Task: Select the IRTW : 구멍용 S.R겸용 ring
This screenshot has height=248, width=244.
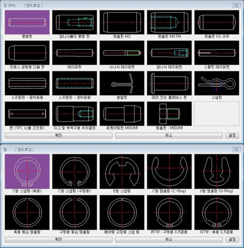Action: (169, 213)
